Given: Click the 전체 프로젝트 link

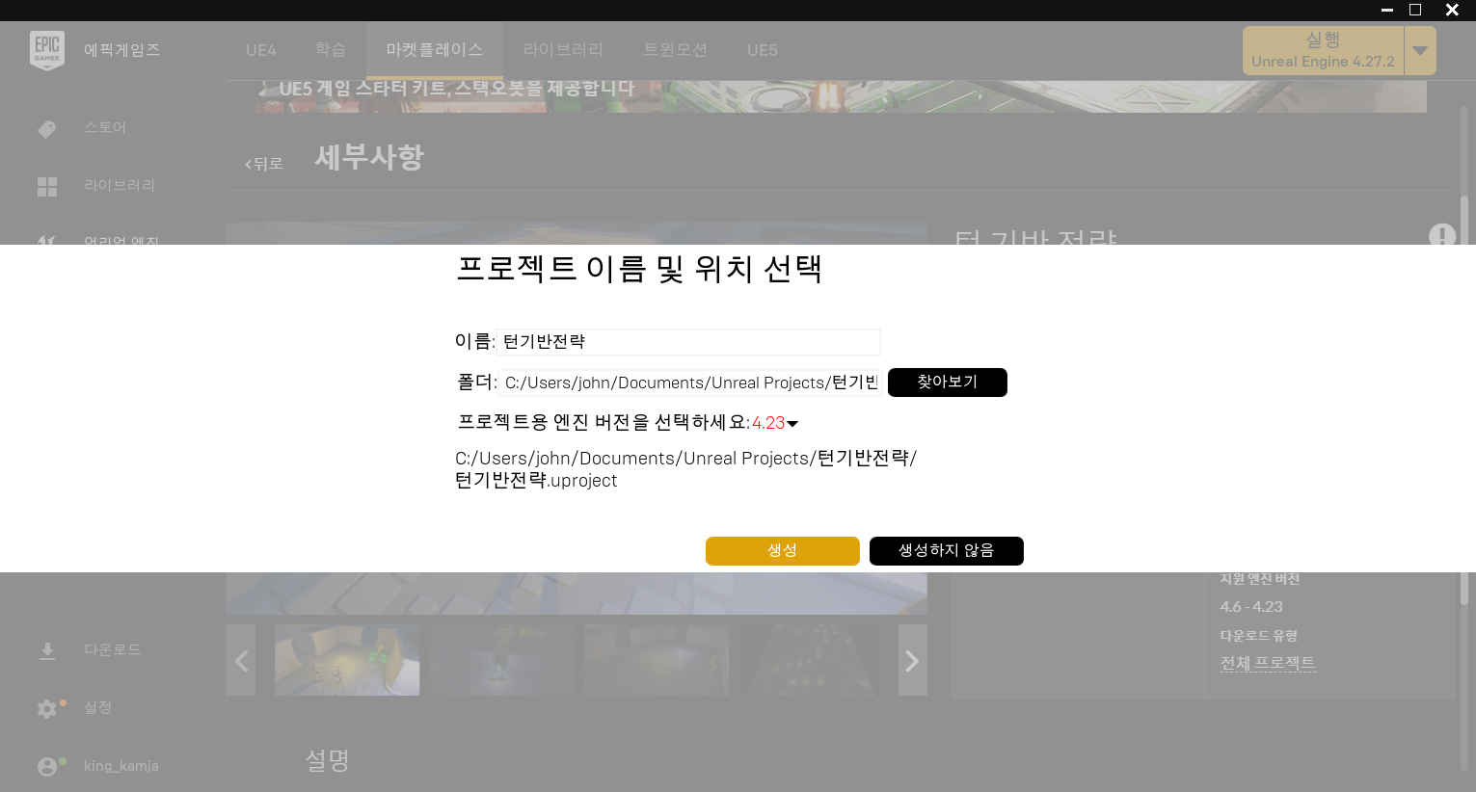Looking at the screenshot, I should (x=1268, y=663).
